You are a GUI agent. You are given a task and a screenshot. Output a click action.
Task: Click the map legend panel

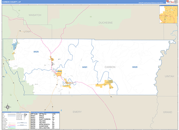click(x=16, y=120)
